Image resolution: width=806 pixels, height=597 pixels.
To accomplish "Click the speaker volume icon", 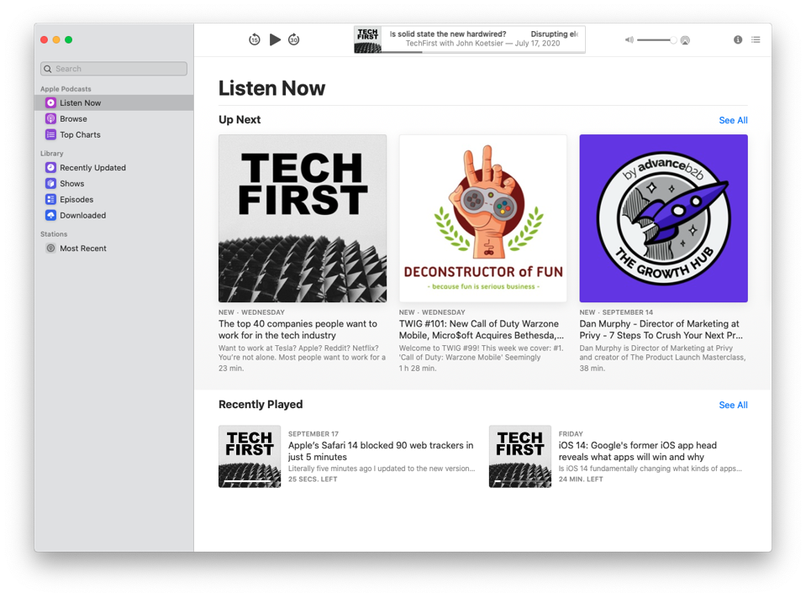I will click(629, 39).
